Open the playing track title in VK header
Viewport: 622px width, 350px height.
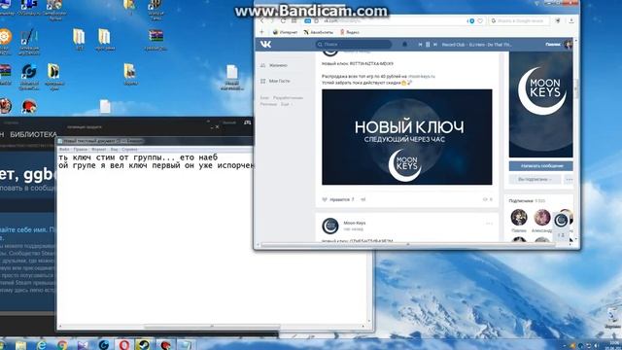476,45
